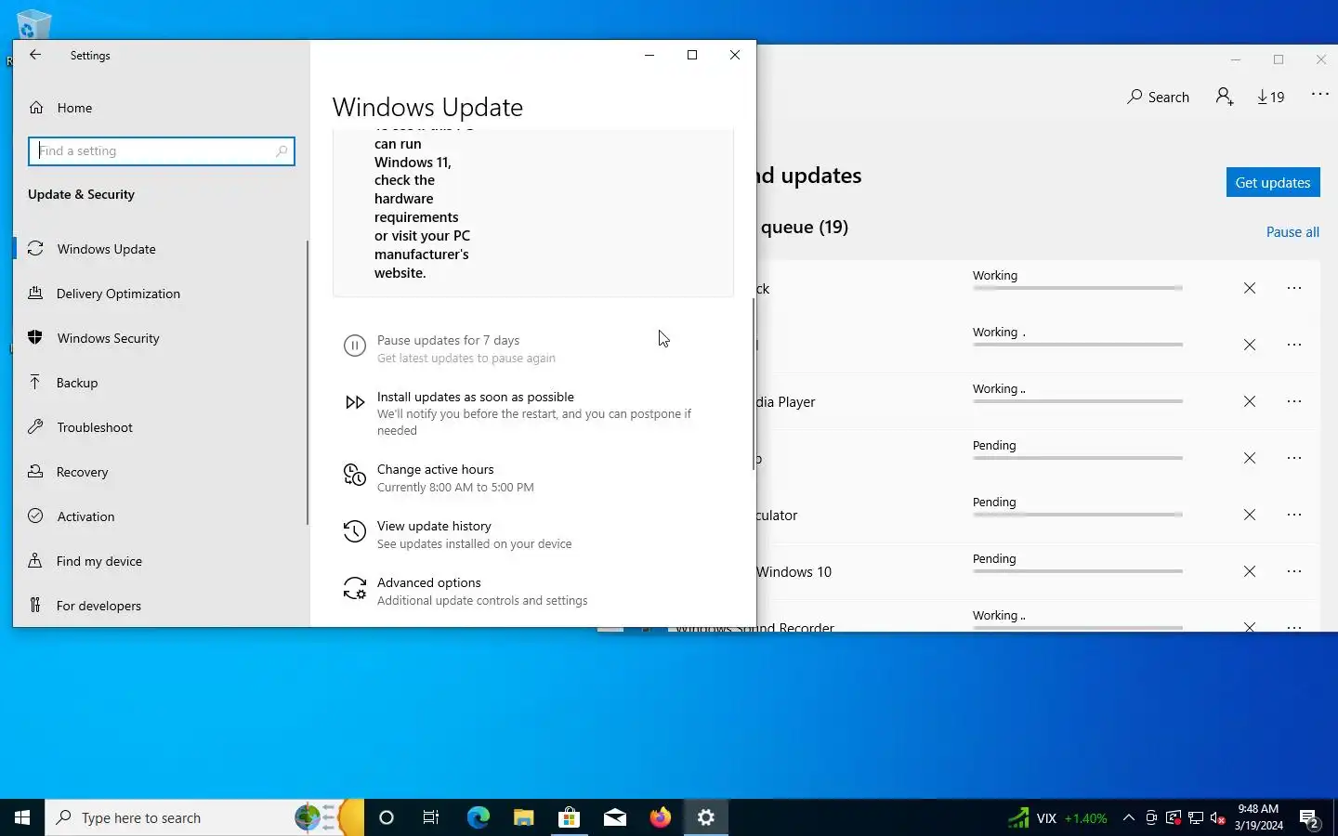The image size is (1338, 836).
Task: Click the update history clock icon
Action: click(x=355, y=531)
